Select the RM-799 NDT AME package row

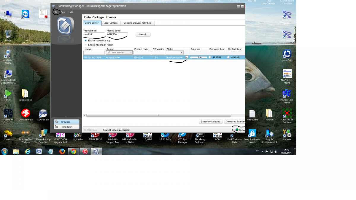(164, 57)
